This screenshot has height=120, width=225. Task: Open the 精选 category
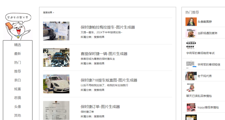tap(17, 45)
